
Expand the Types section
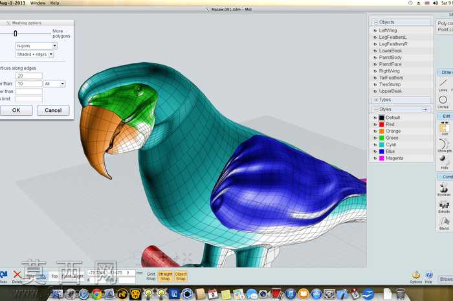click(x=376, y=100)
